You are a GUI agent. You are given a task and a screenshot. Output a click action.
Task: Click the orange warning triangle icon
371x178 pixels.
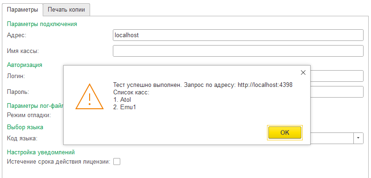(90, 96)
